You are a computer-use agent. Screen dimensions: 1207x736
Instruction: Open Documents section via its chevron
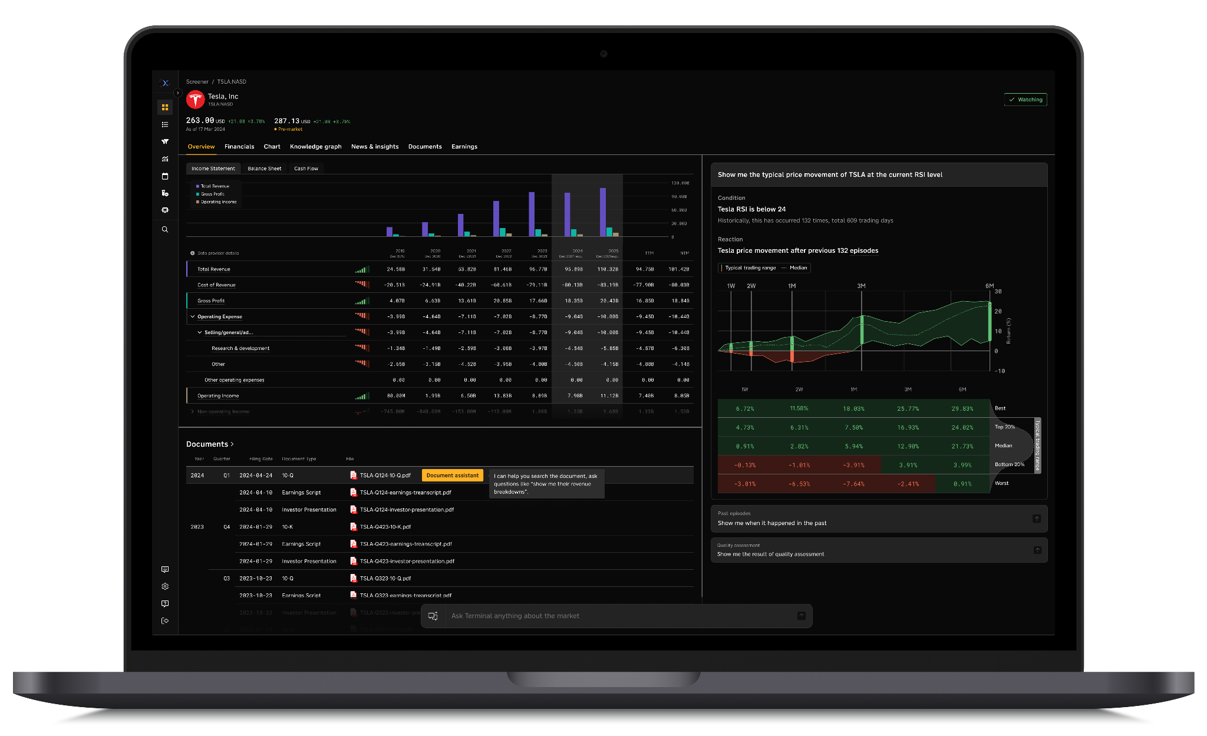(x=232, y=444)
